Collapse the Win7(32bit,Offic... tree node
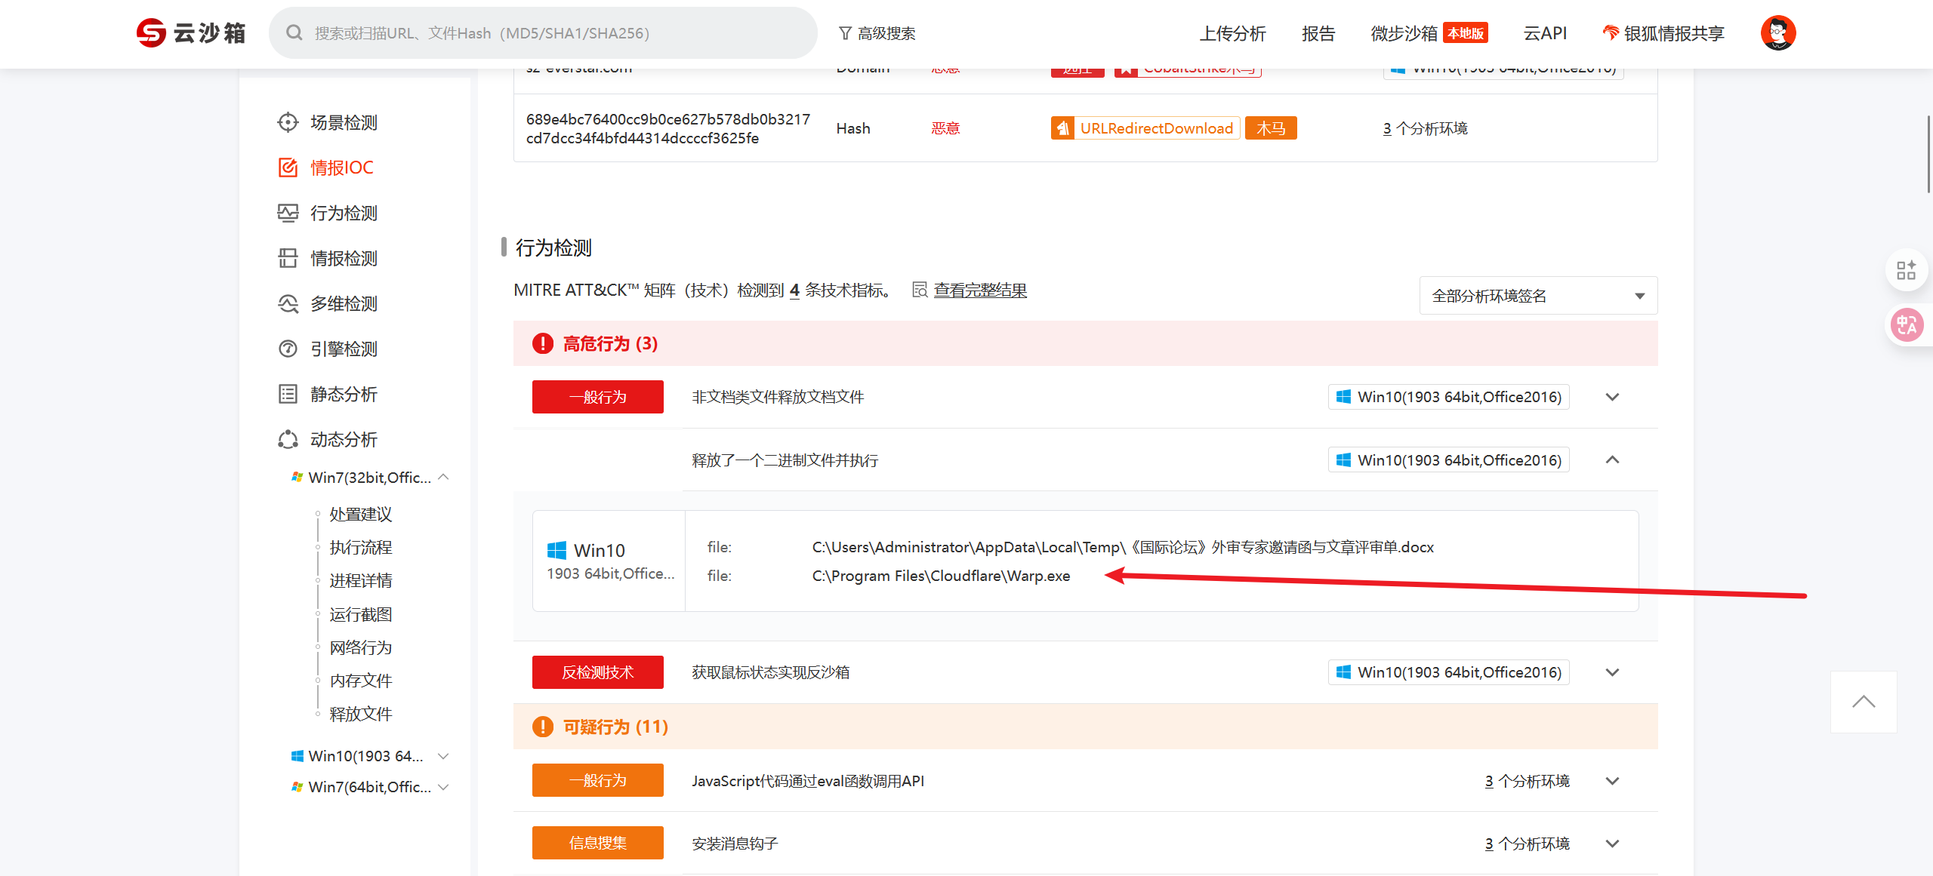Viewport: 1933px width, 876px height. pos(444,477)
